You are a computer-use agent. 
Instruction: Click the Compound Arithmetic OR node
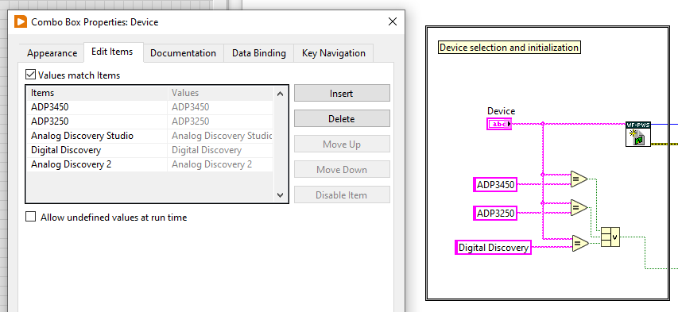[x=610, y=237]
